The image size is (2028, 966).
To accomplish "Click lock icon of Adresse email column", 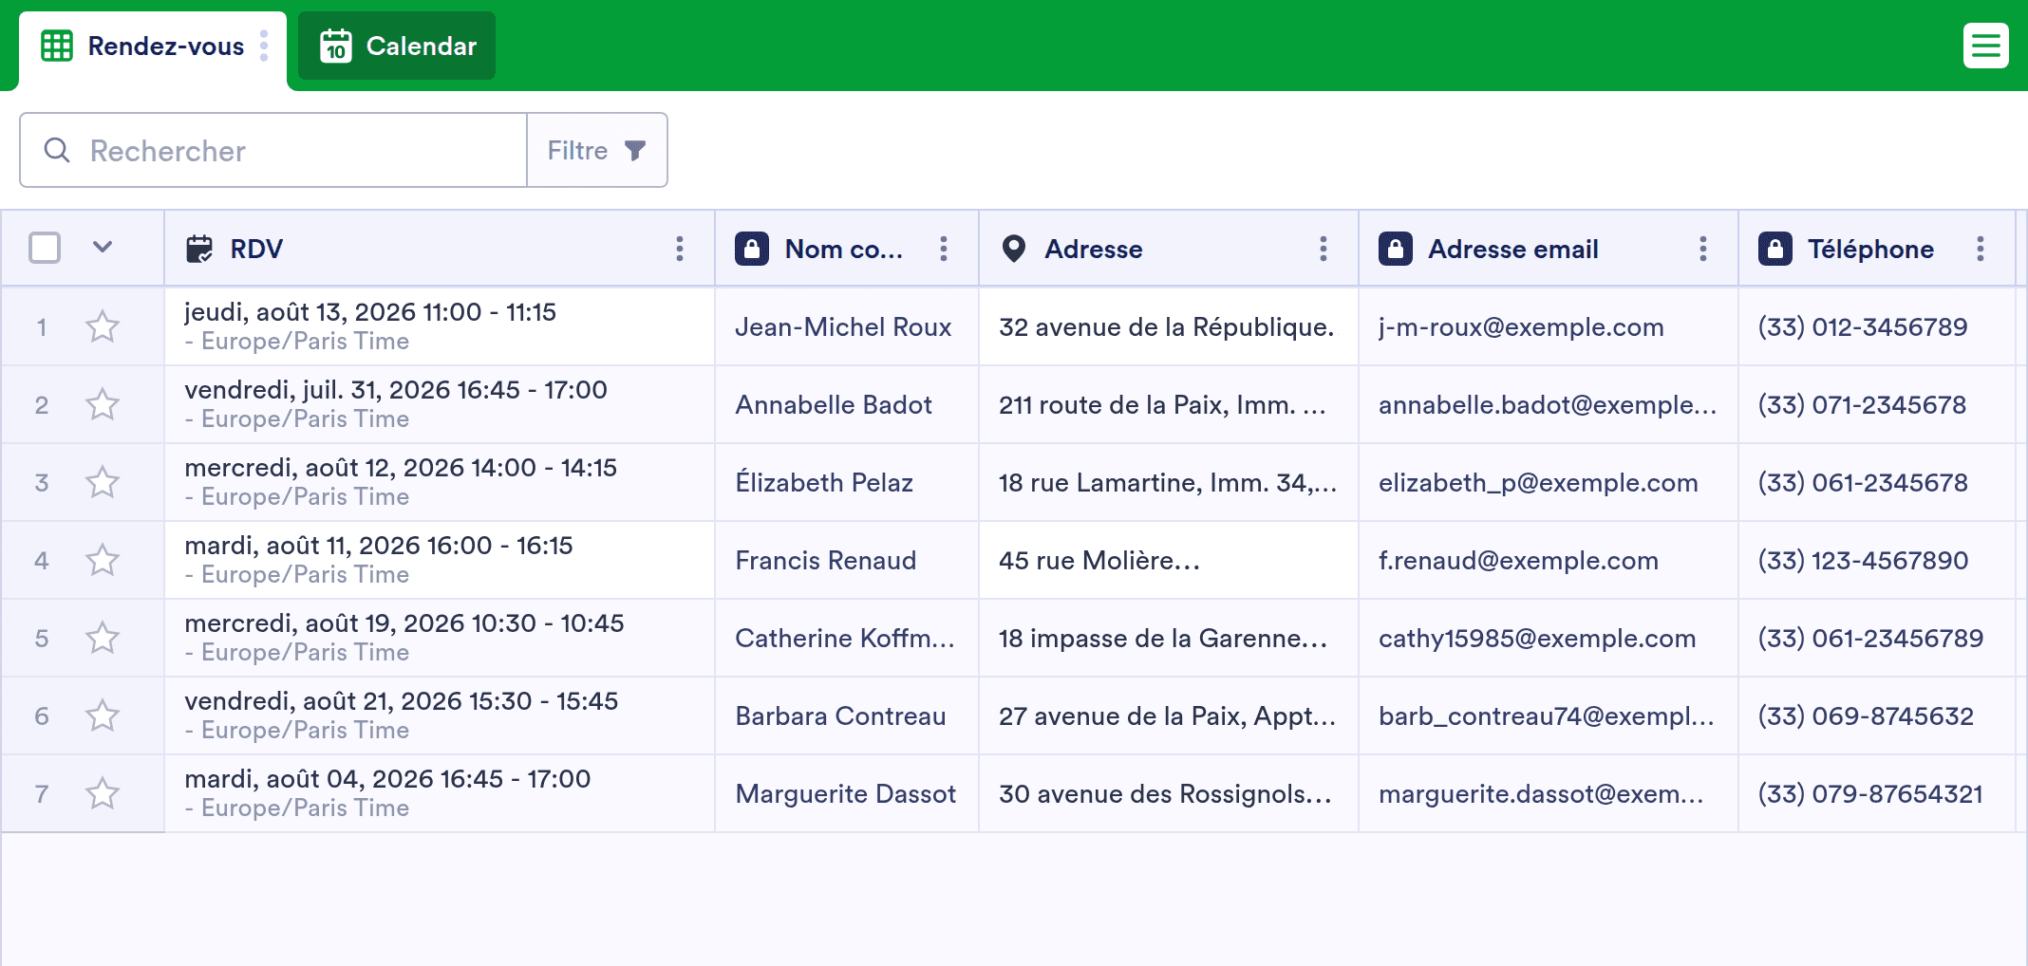I will pos(1396,249).
